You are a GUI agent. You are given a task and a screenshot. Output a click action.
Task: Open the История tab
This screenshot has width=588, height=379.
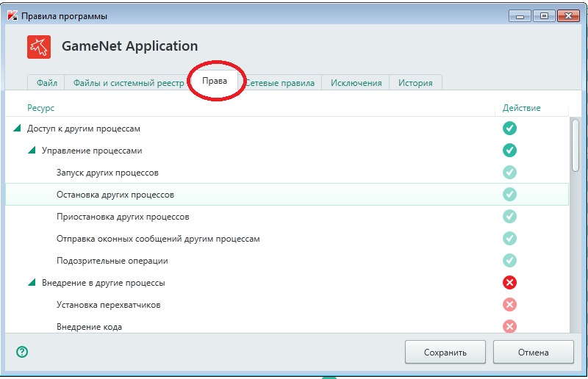(x=415, y=82)
